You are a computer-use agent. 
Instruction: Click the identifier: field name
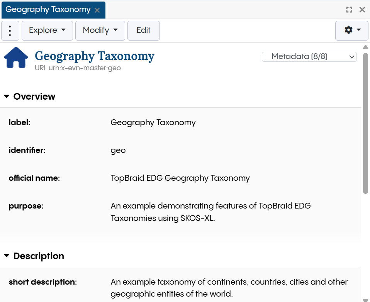click(27, 150)
